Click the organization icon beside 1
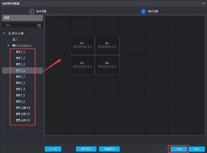 14,39
